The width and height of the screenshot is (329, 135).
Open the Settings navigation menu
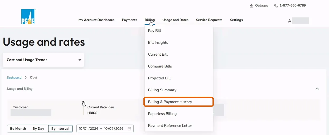click(236, 20)
